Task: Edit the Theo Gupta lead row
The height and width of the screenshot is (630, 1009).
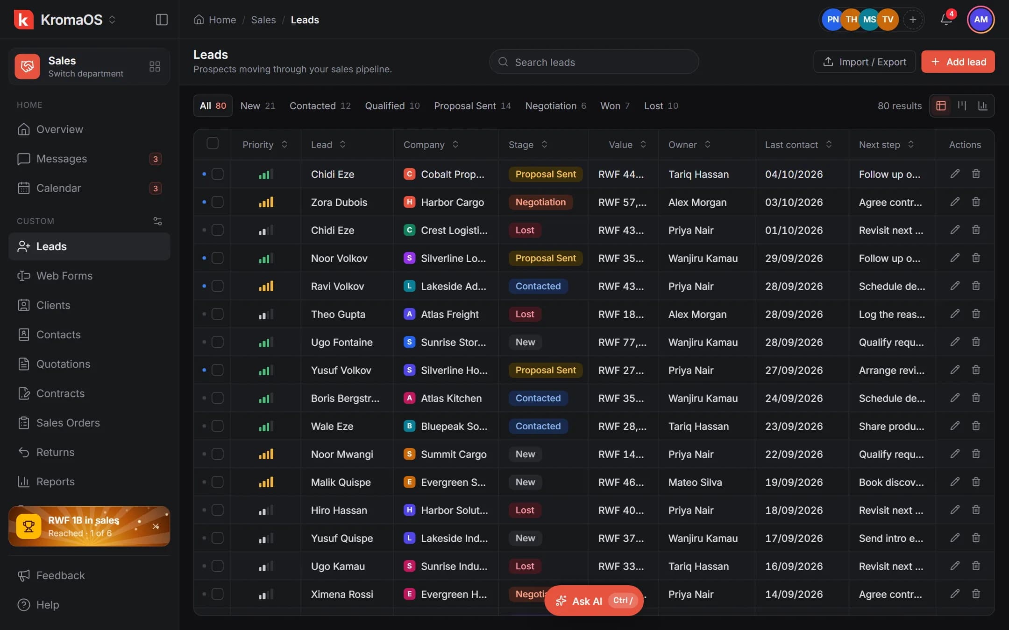Action: point(955,314)
